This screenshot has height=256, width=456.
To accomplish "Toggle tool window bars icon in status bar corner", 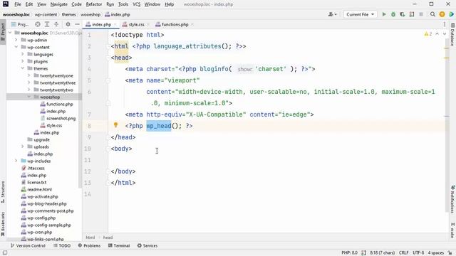I will pos(5,253).
